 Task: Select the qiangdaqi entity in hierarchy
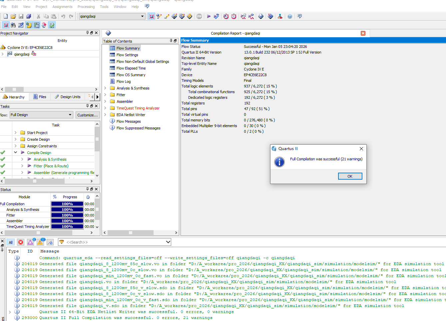[22, 54]
